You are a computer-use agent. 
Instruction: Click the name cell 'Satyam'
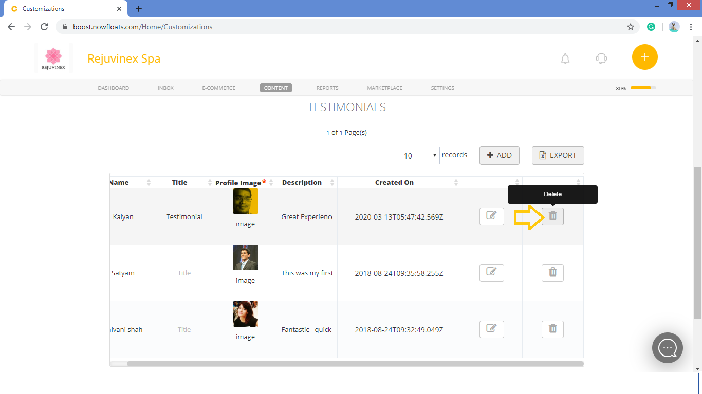tap(123, 273)
